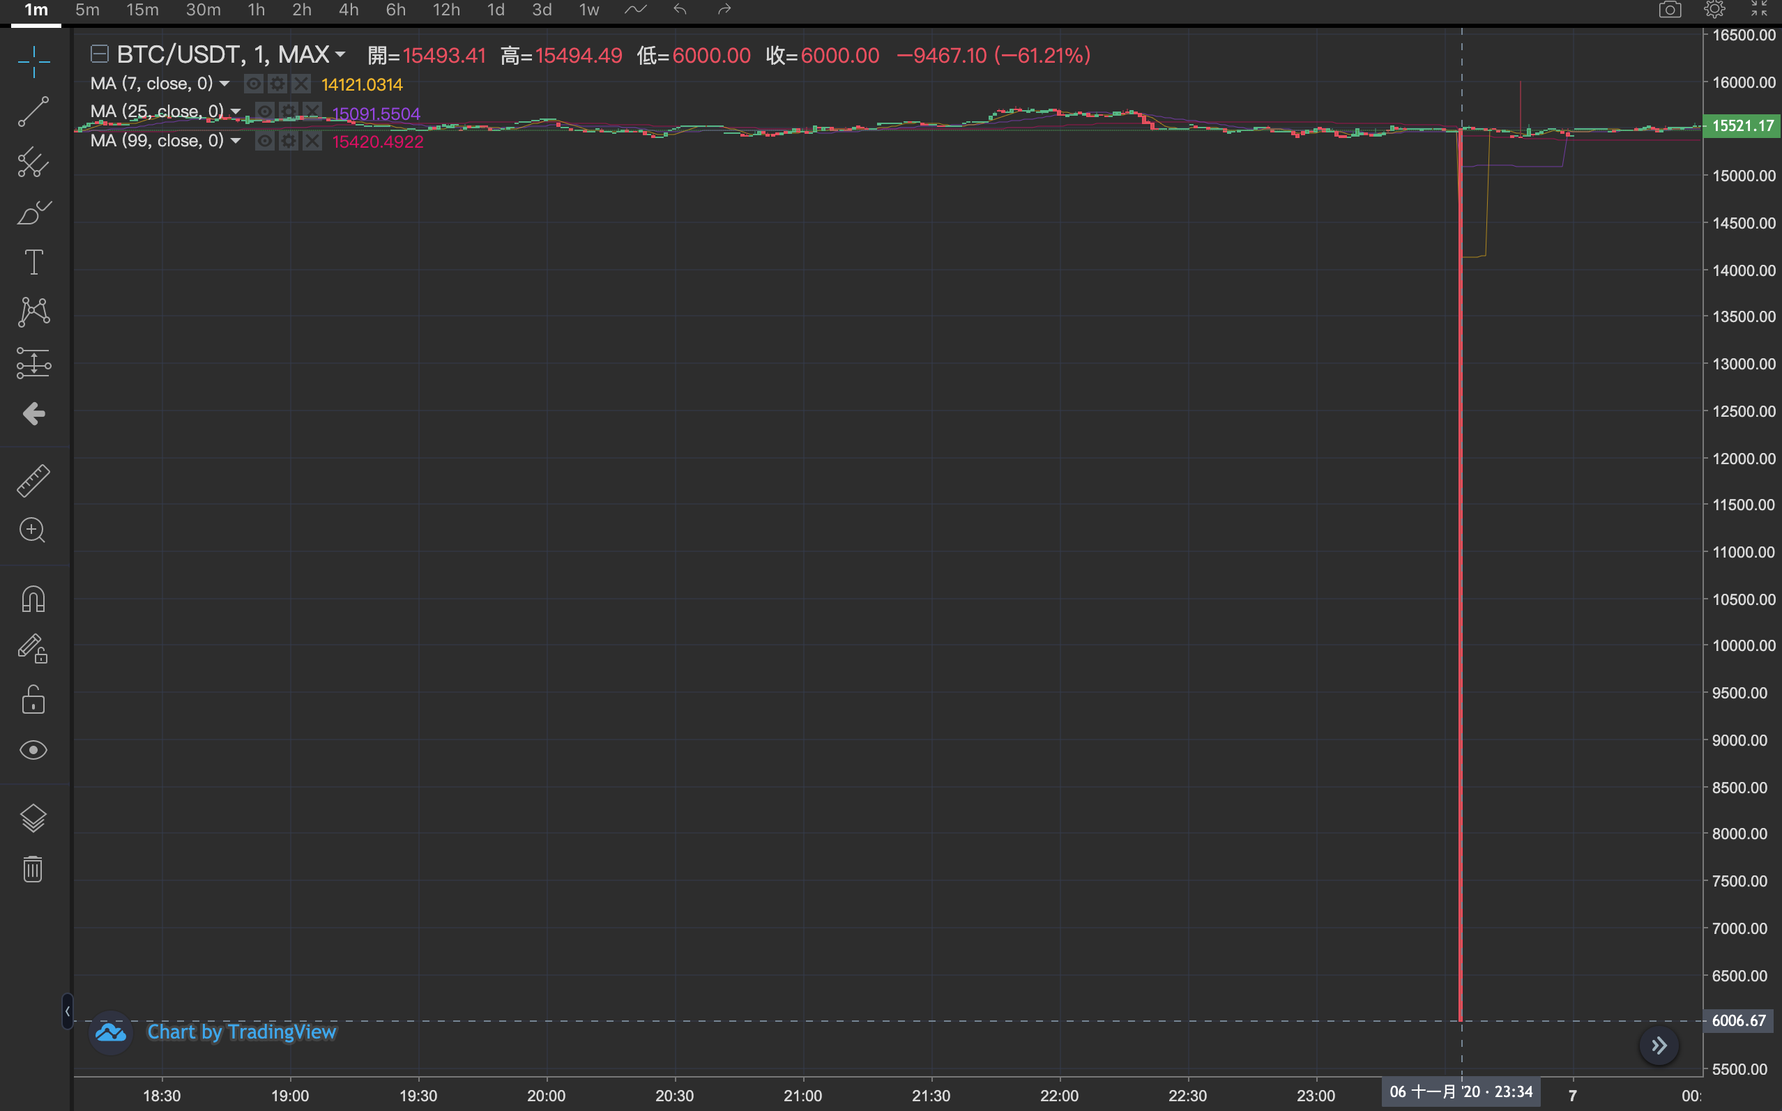Select the 6h interval

pos(396,10)
